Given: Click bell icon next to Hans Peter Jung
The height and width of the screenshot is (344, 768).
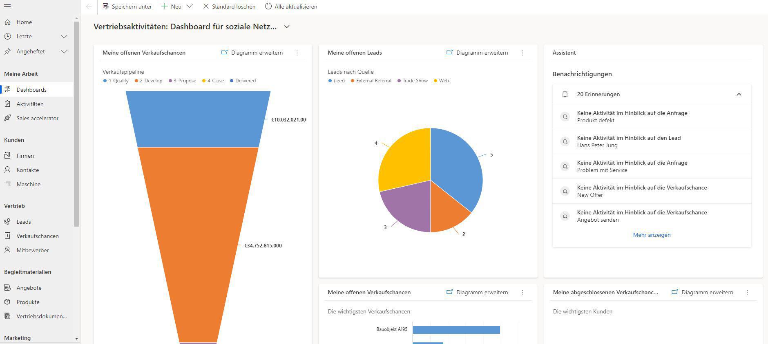Looking at the screenshot, I should 565,141.
